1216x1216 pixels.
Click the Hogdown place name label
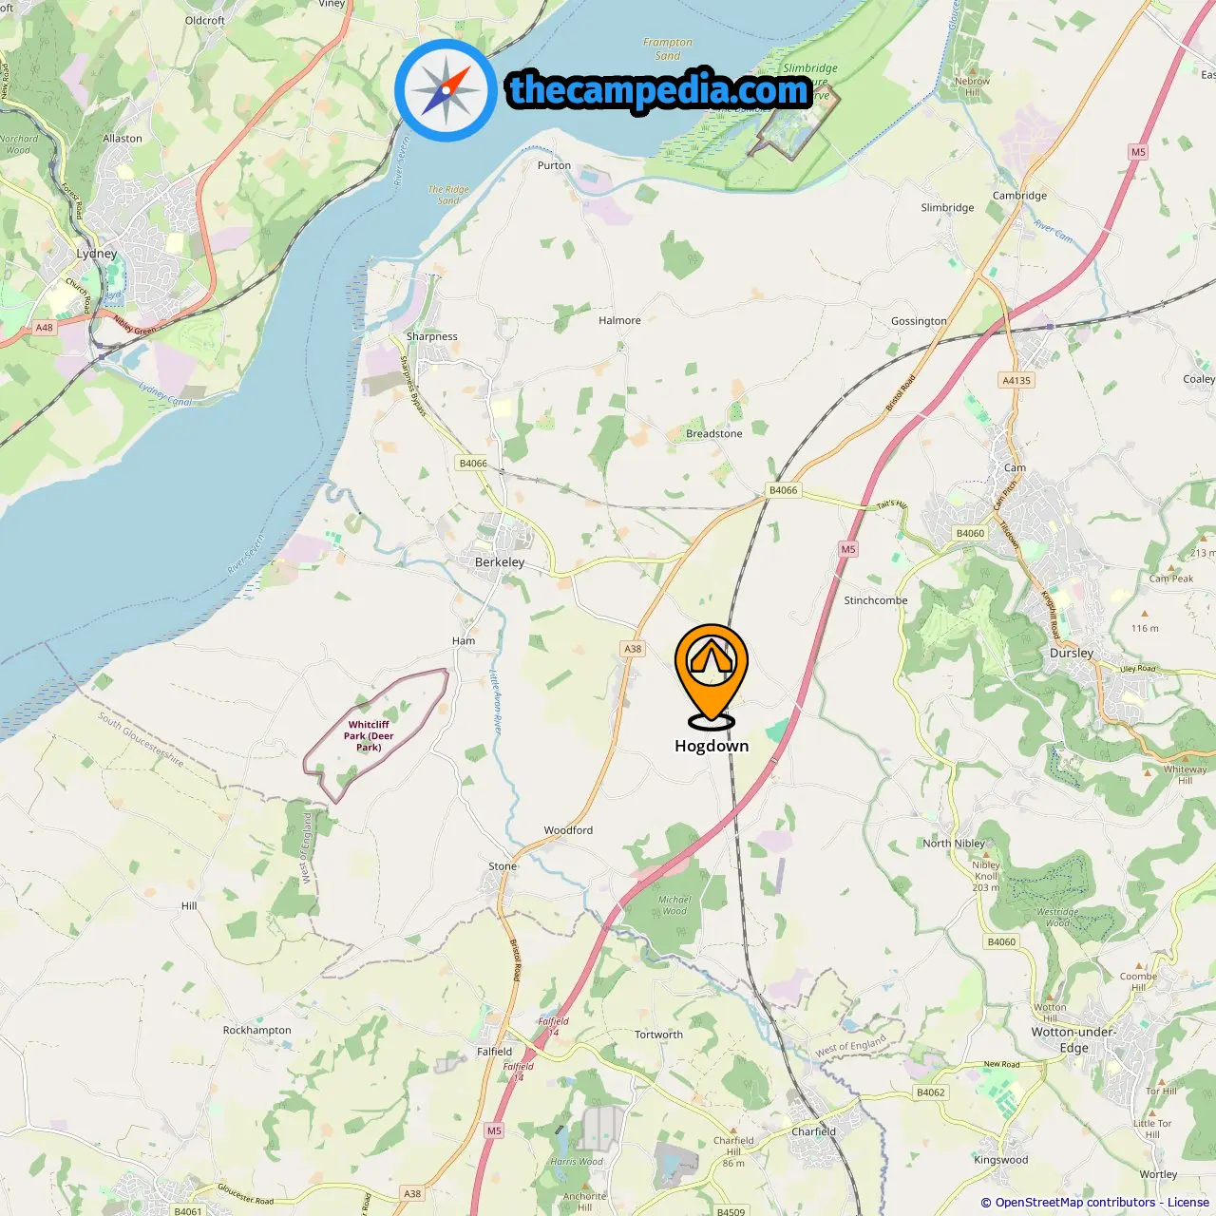[712, 746]
